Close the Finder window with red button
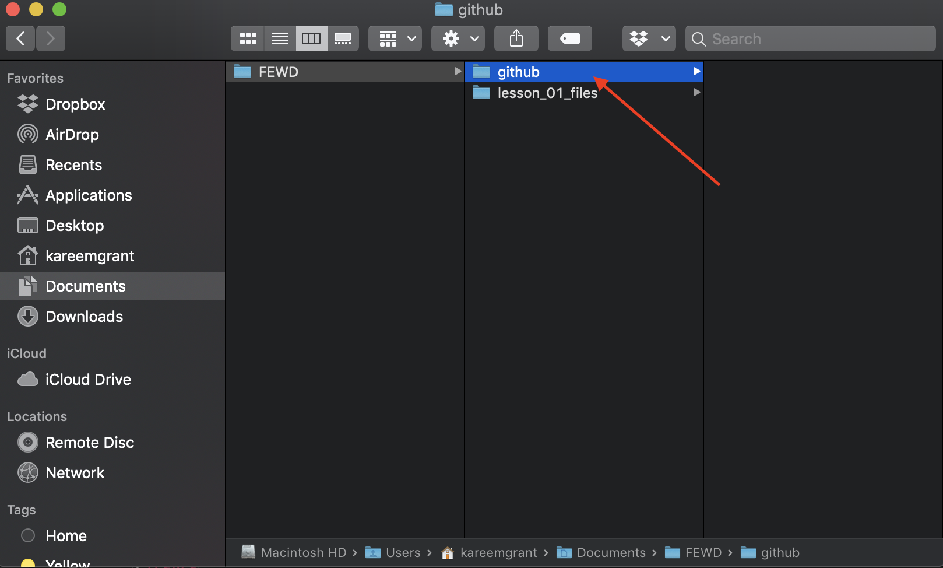The width and height of the screenshot is (943, 568). coord(13,9)
